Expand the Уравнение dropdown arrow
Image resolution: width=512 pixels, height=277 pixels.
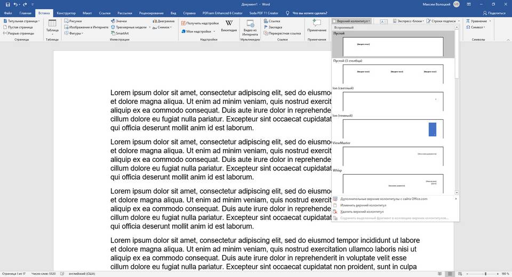490,21
